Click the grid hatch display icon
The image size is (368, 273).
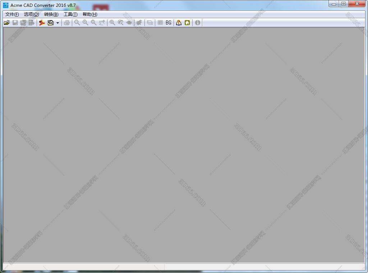click(x=160, y=23)
